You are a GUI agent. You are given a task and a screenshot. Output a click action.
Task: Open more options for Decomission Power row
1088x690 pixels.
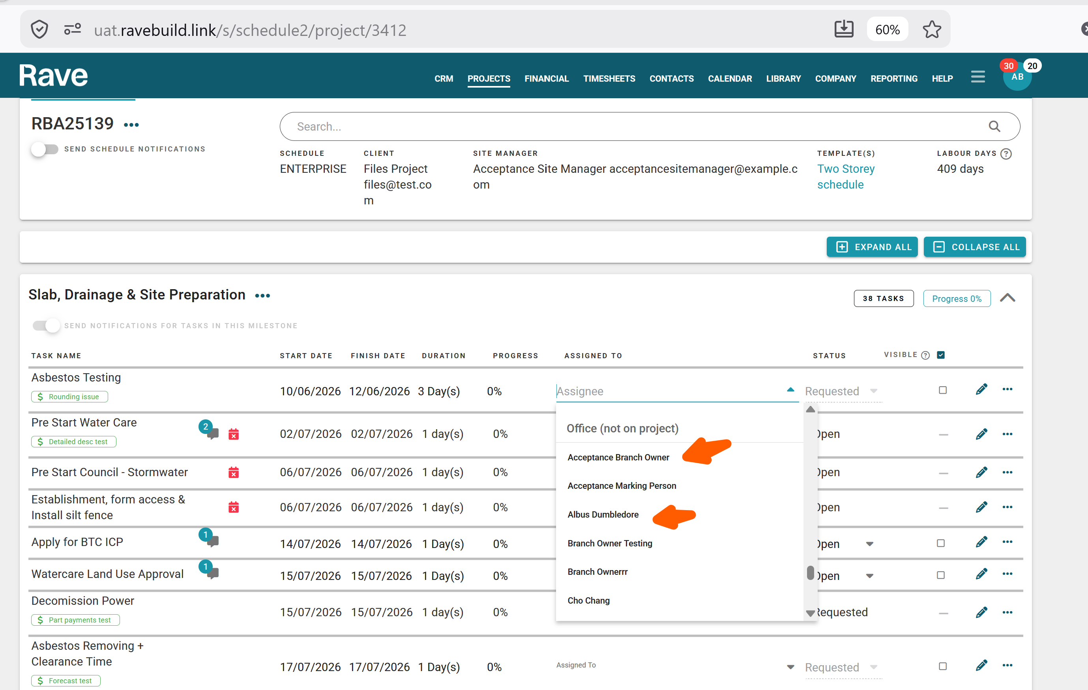[x=1007, y=613]
